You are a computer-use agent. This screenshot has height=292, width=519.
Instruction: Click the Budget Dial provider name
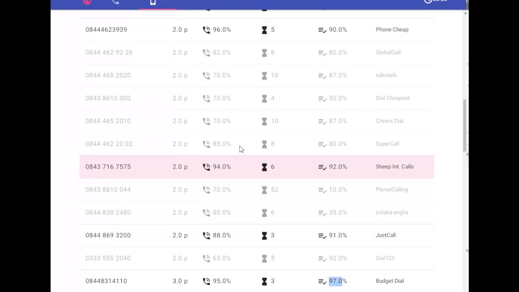[390, 281]
